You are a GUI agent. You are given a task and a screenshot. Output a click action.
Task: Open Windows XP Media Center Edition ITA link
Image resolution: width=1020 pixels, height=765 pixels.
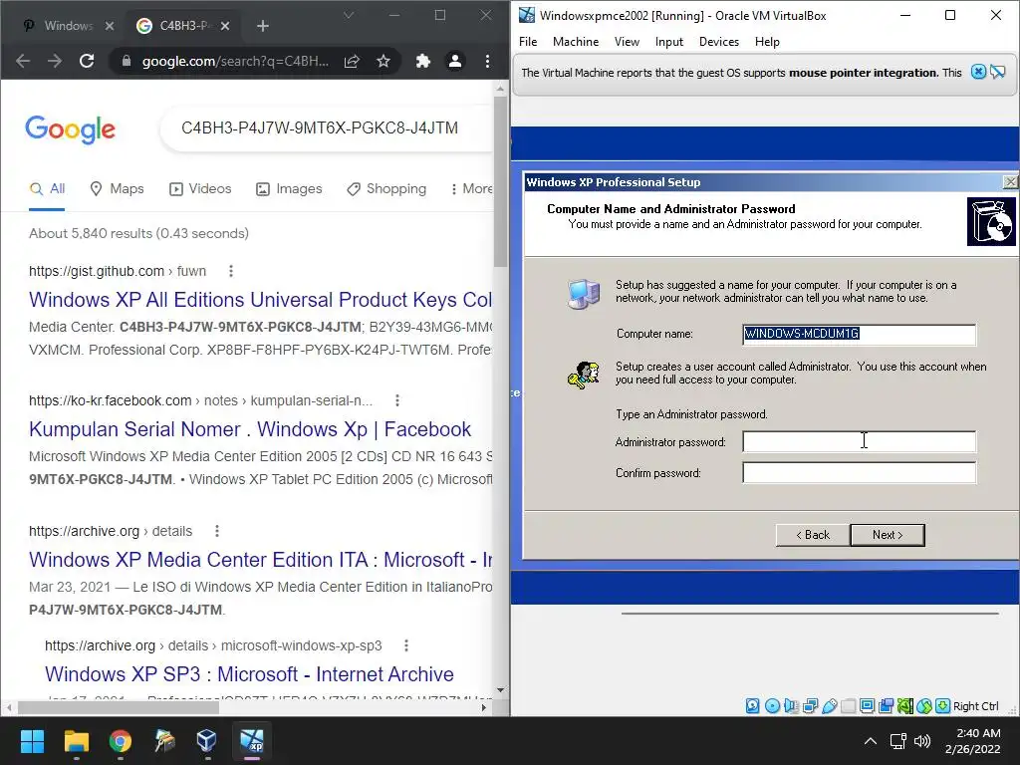pyautogui.click(x=260, y=560)
